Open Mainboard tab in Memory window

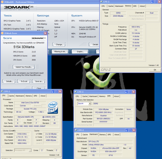pyautogui.click(x=119, y=6)
